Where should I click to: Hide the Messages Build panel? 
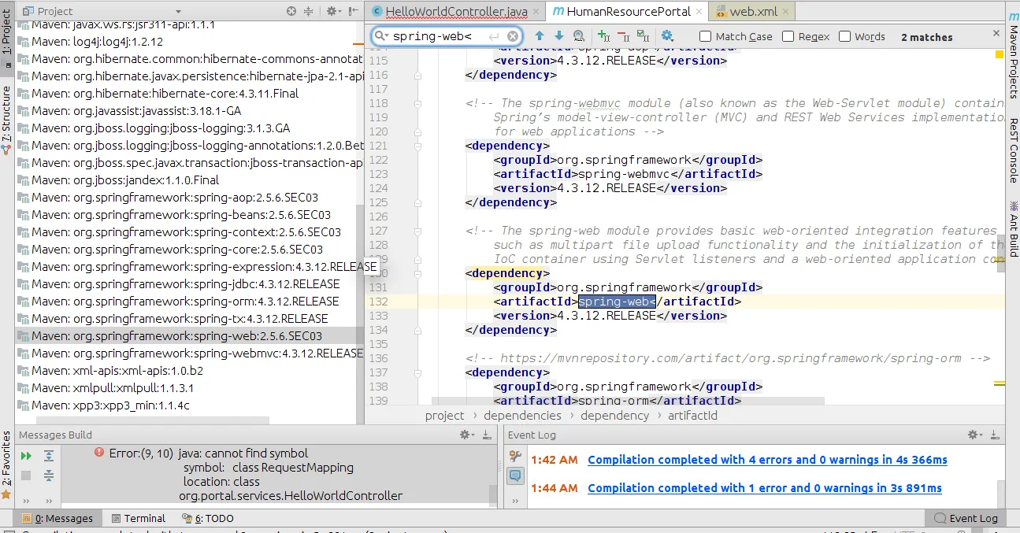[488, 435]
